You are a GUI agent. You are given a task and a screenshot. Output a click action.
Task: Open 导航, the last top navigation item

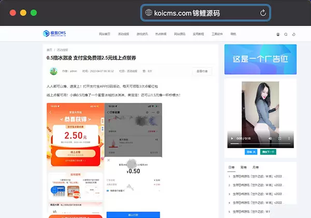coord(233,34)
